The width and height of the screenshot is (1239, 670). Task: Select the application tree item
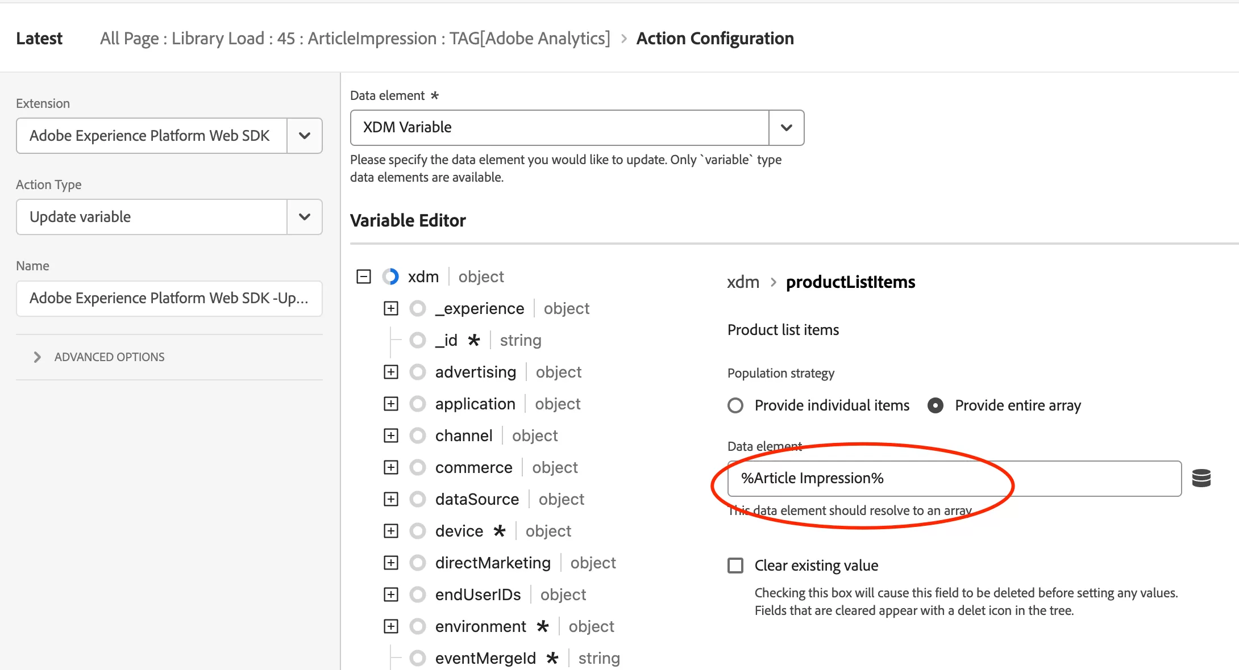[x=475, y=404]
